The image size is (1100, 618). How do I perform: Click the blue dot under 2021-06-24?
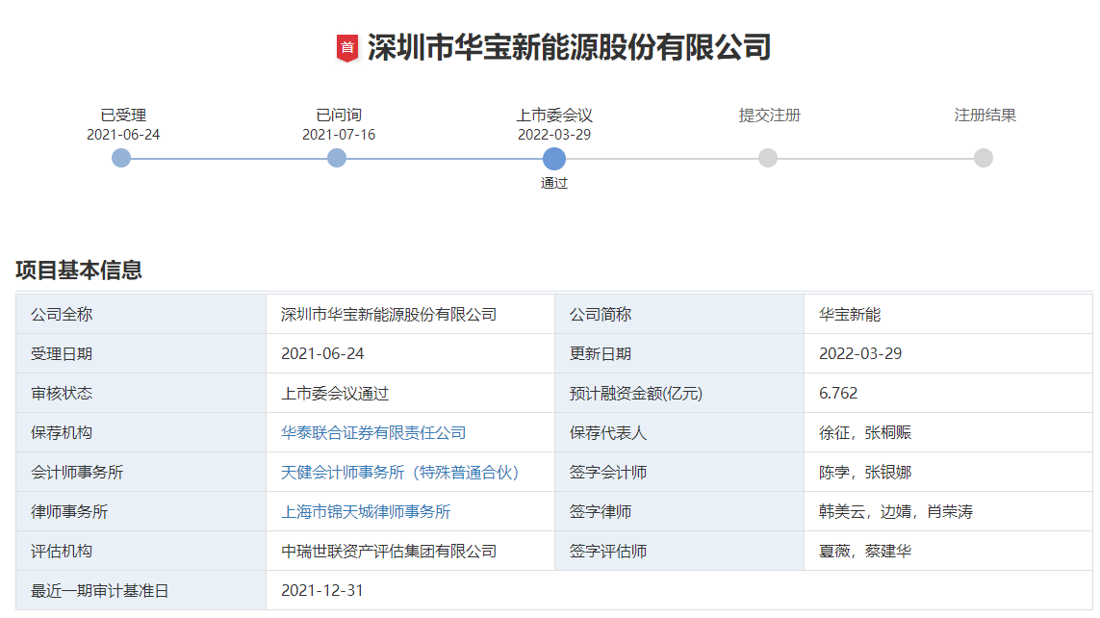(120, 158)
